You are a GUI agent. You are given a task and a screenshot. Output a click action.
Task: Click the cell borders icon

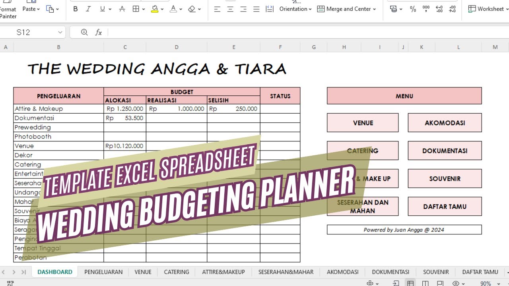(136, 9)
